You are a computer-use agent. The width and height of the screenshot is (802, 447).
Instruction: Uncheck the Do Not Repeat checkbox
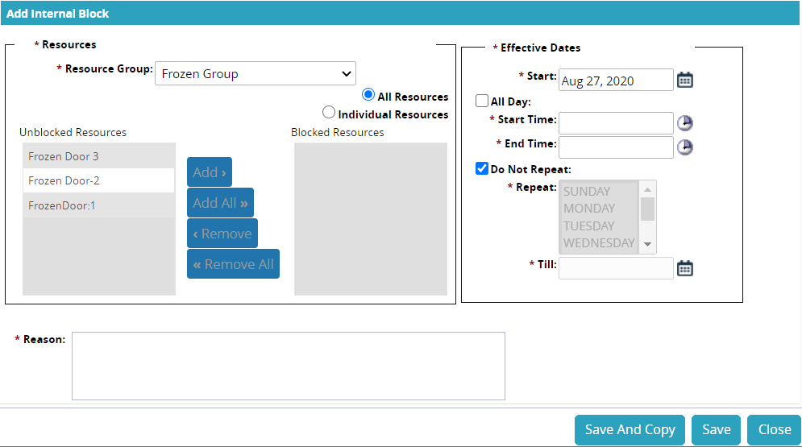point(482,169)
